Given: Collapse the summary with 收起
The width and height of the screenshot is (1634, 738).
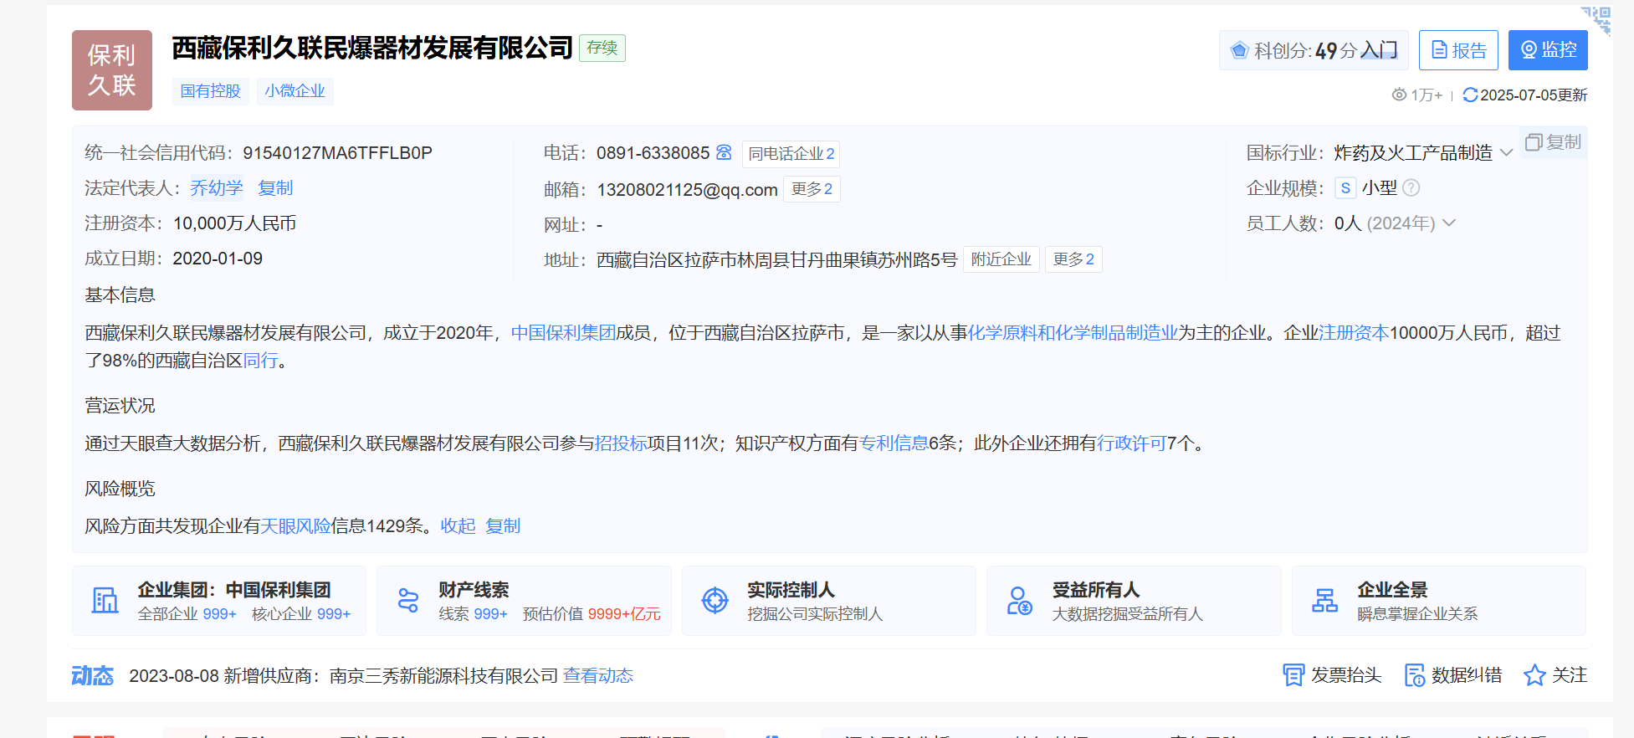Looking at the screenshot, I should pos(458,526).
